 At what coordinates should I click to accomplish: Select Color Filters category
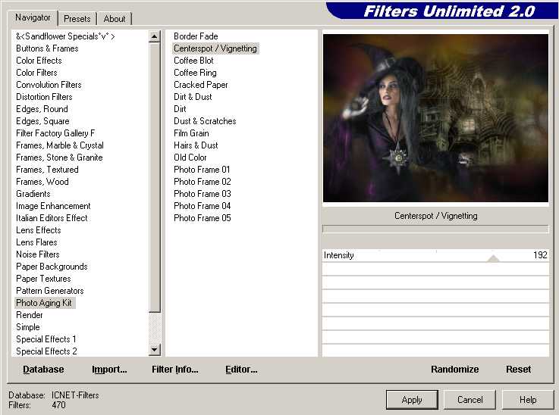(36, 73)
